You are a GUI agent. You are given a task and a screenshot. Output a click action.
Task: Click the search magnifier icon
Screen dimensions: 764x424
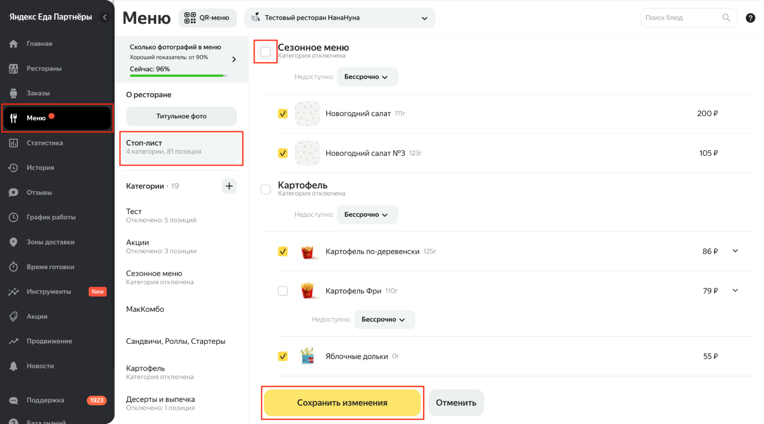pyautogui.click(x=726, y=18)
